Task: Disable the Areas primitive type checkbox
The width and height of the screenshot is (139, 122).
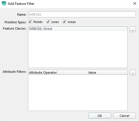Action: pyautogui.click(x=64, y=22)
